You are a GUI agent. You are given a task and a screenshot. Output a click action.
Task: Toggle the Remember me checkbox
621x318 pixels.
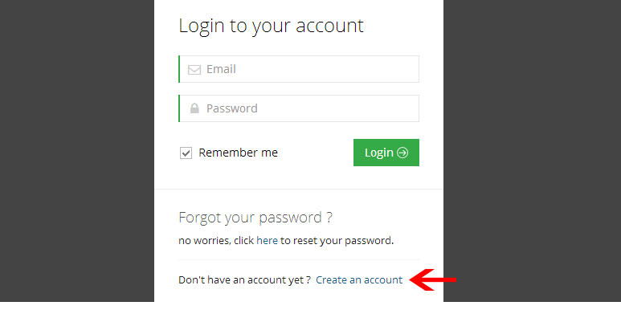pos(186,153)
